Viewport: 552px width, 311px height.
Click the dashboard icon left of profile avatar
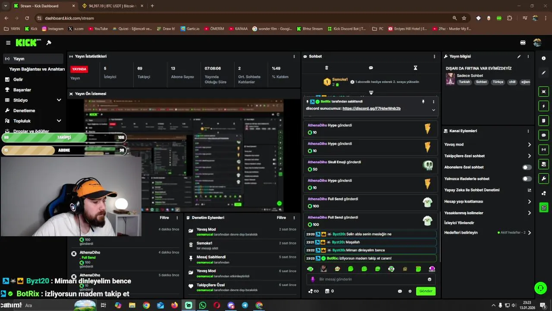tap(523, 43)
